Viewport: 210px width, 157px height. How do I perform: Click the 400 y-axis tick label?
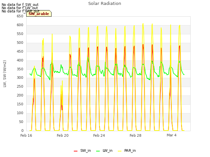click(x=20, y=60)
